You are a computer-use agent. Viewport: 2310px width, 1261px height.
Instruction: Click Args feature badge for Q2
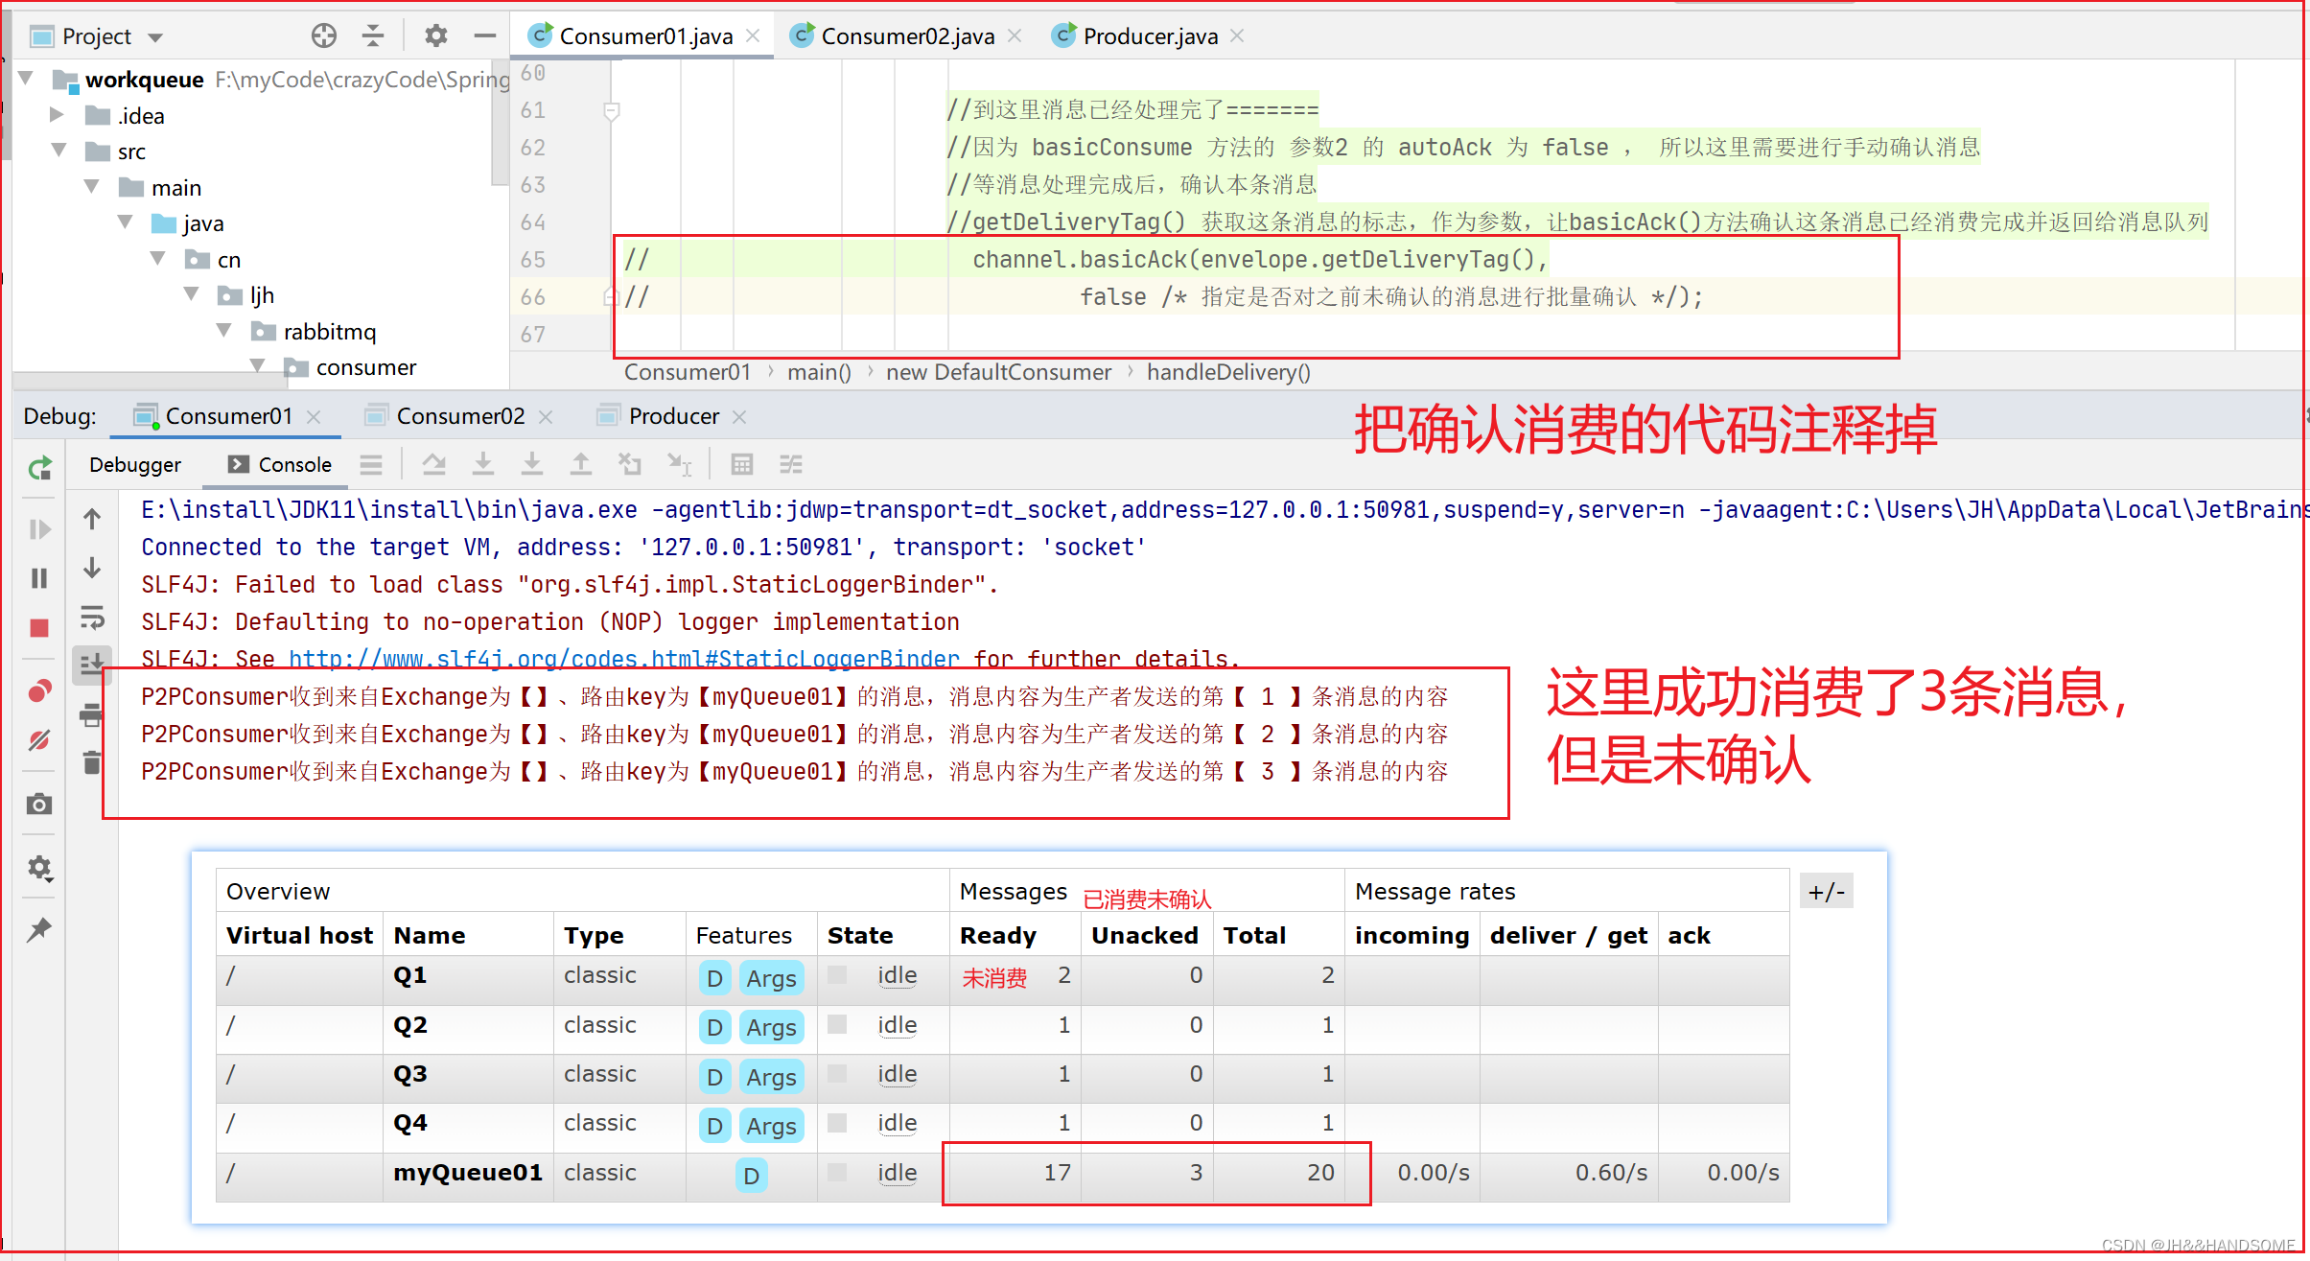coord(772,1028)
